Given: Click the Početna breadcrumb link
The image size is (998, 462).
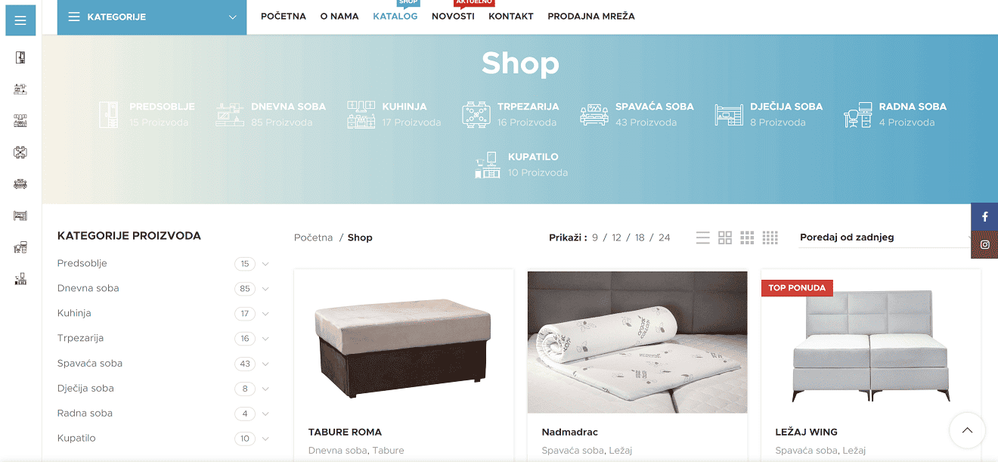Looking at the screenshot, I should pyautogui.click(x=313, y=237).
